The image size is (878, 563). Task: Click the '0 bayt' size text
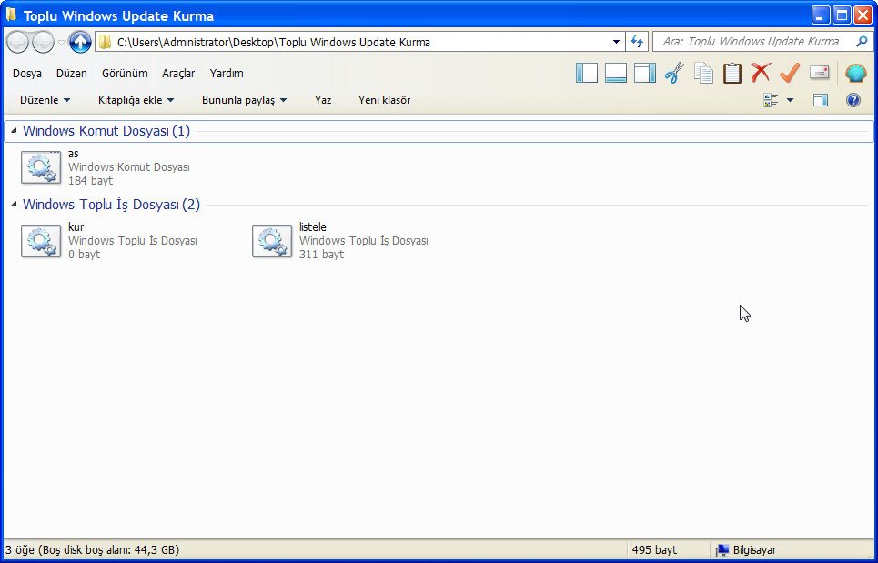(x=84, y=255)
